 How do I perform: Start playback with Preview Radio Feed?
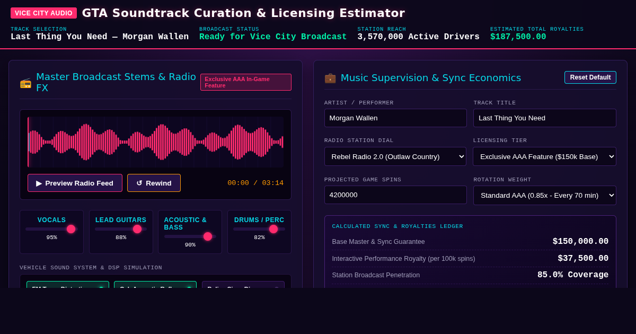75,183
